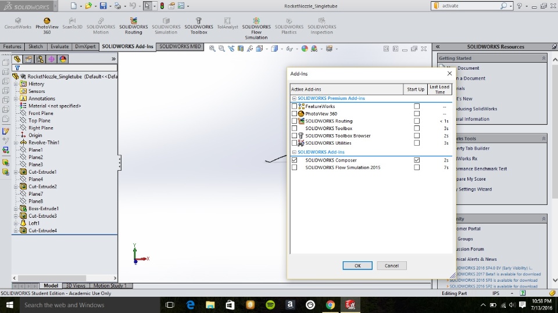
Task: Expand the Cut-Extrude1 feature node
Action: [16, 172]
